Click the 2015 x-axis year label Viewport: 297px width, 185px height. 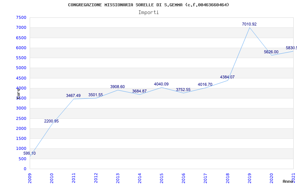(x=161, y=178)
